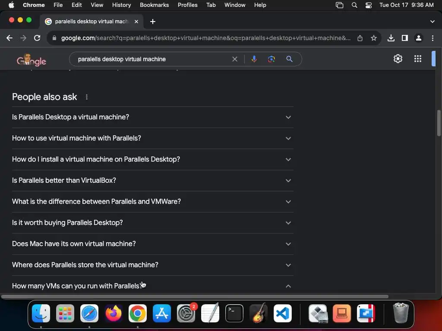Viewport: 442px width, 331px height.
Task: Open the History menu
Action: coord(121,5)
